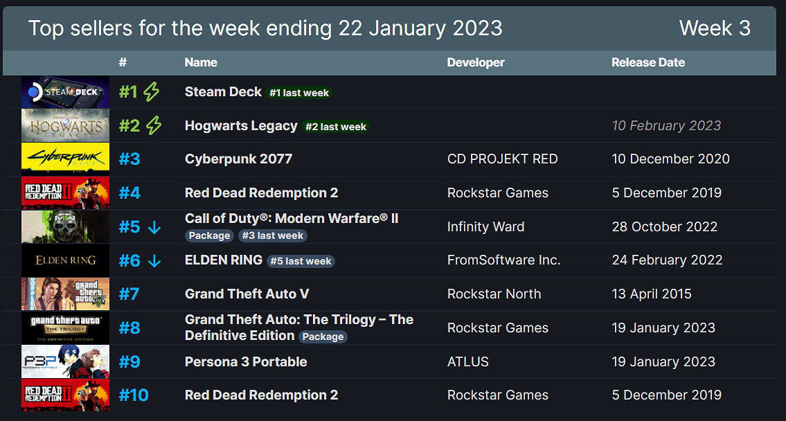Click the '#3 last week' pill beside Package
Screen dimensions: 786x421
point(272,235)
